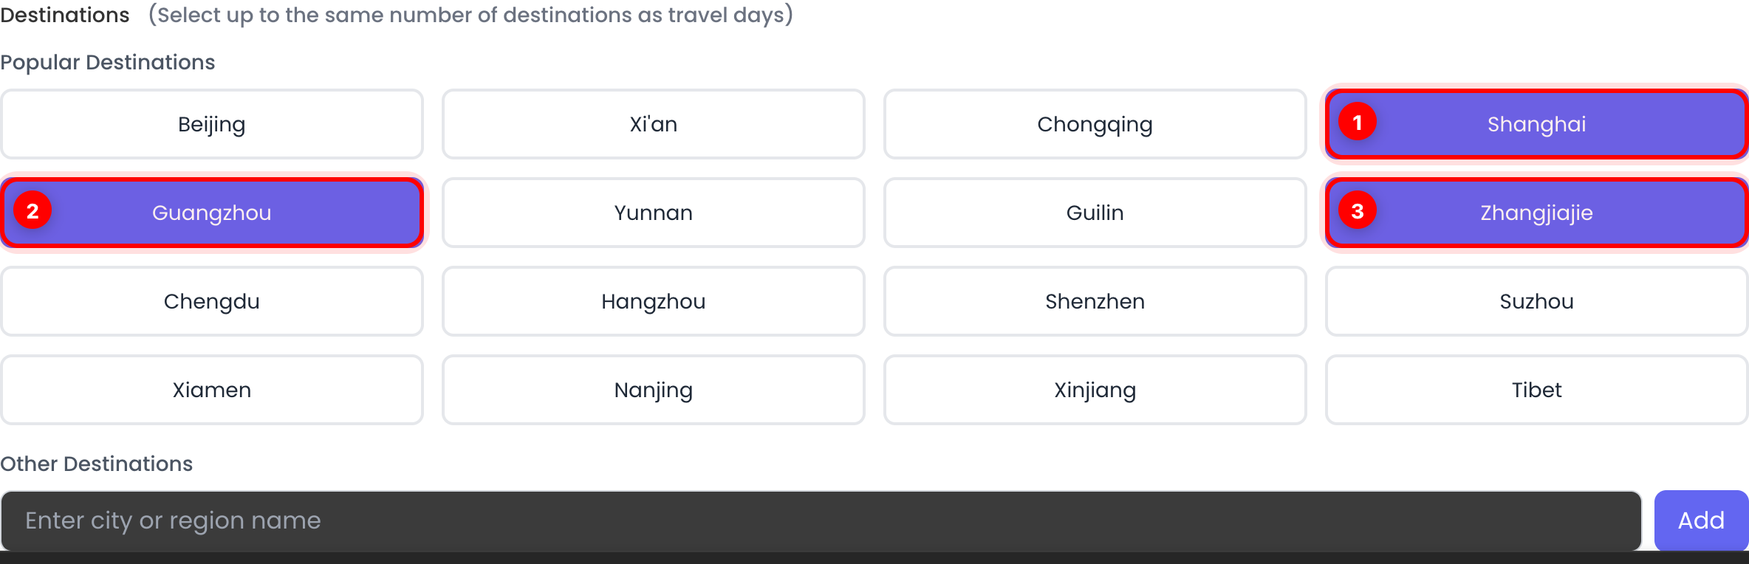
Task: Deselect the Zhangjiajie destination
Action: pyautogui.click(x=1536, y=212)
